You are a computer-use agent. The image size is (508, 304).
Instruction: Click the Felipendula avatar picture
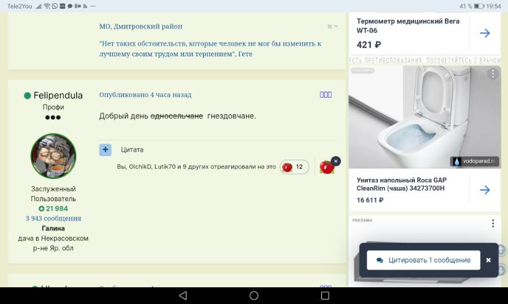pos(53,156)
